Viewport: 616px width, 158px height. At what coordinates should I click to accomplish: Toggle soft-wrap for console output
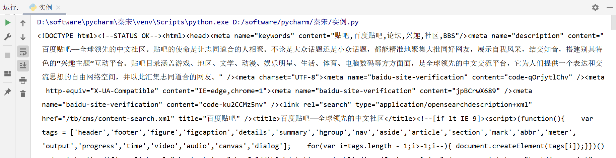pos(23,52)
